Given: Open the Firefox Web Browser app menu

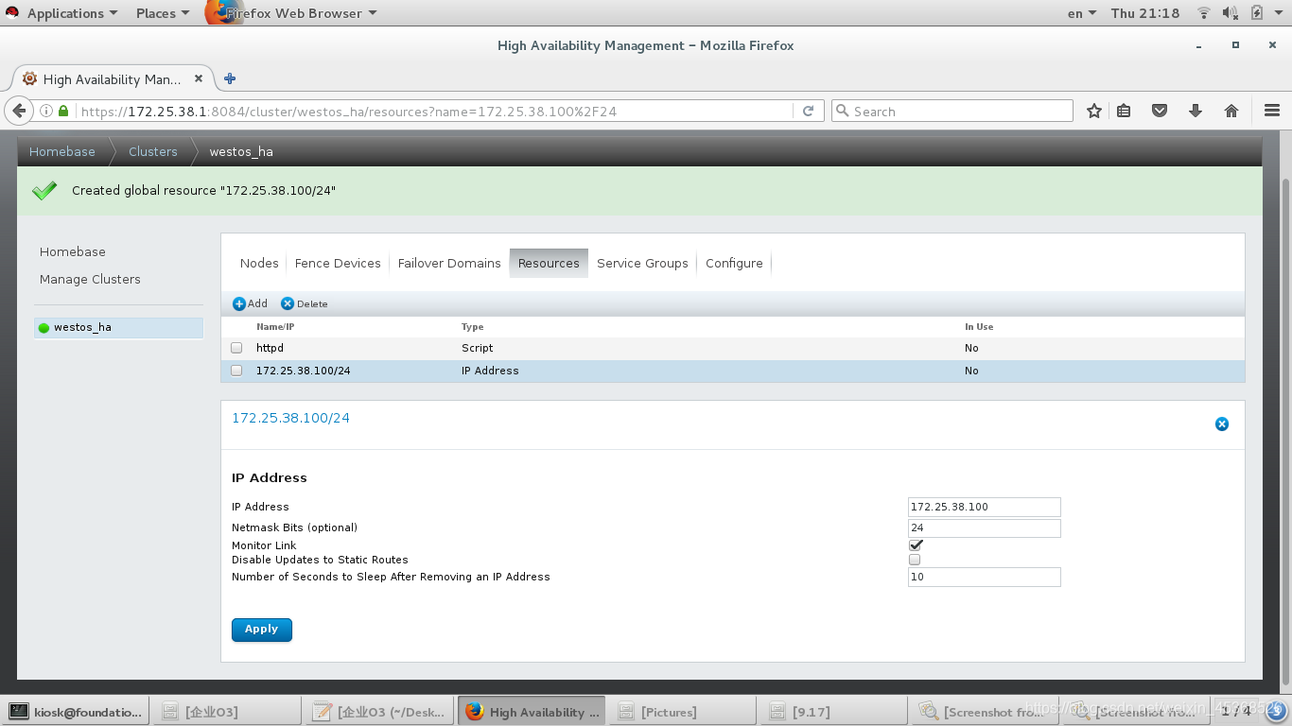Looking at the screenshot, I should (291, 13).
